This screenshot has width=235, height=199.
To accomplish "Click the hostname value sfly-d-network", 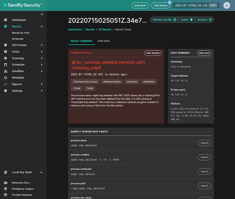I will tap(181, 67).
